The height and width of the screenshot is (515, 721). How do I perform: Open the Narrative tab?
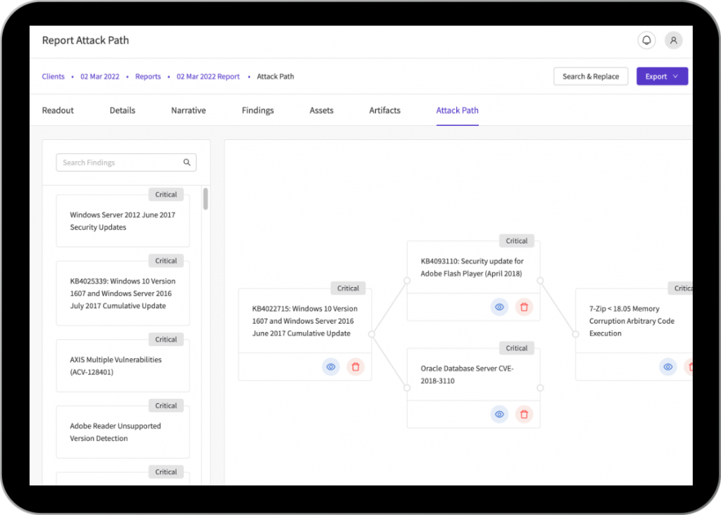coord(188,110)
